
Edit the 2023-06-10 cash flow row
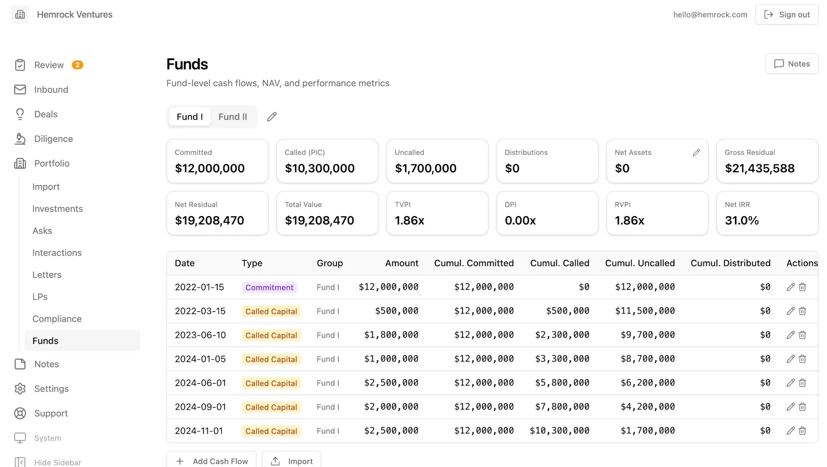coord(790,335)
